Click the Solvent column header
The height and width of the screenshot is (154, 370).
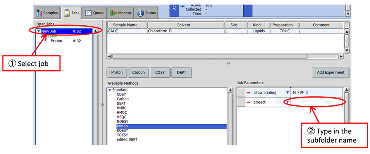click(x=183, y=25)
